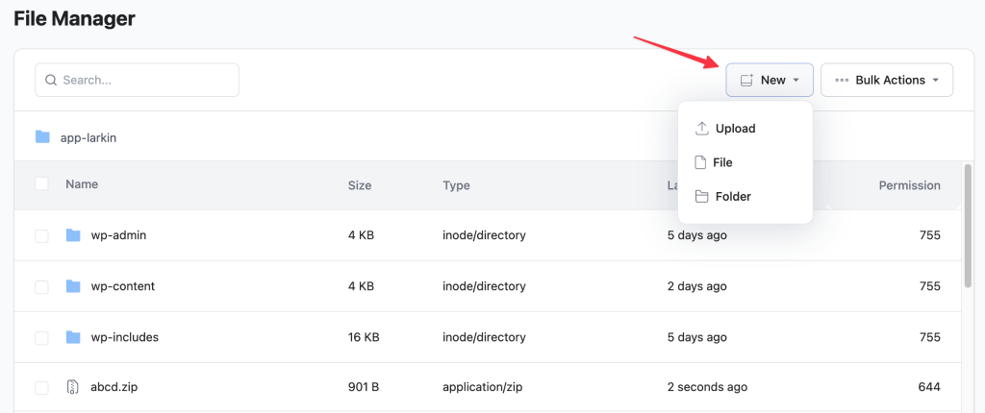This screenshot has width=985, height=413.
Task: Tick the select-all checkbox in header row
Action: [x=41, y=183]
